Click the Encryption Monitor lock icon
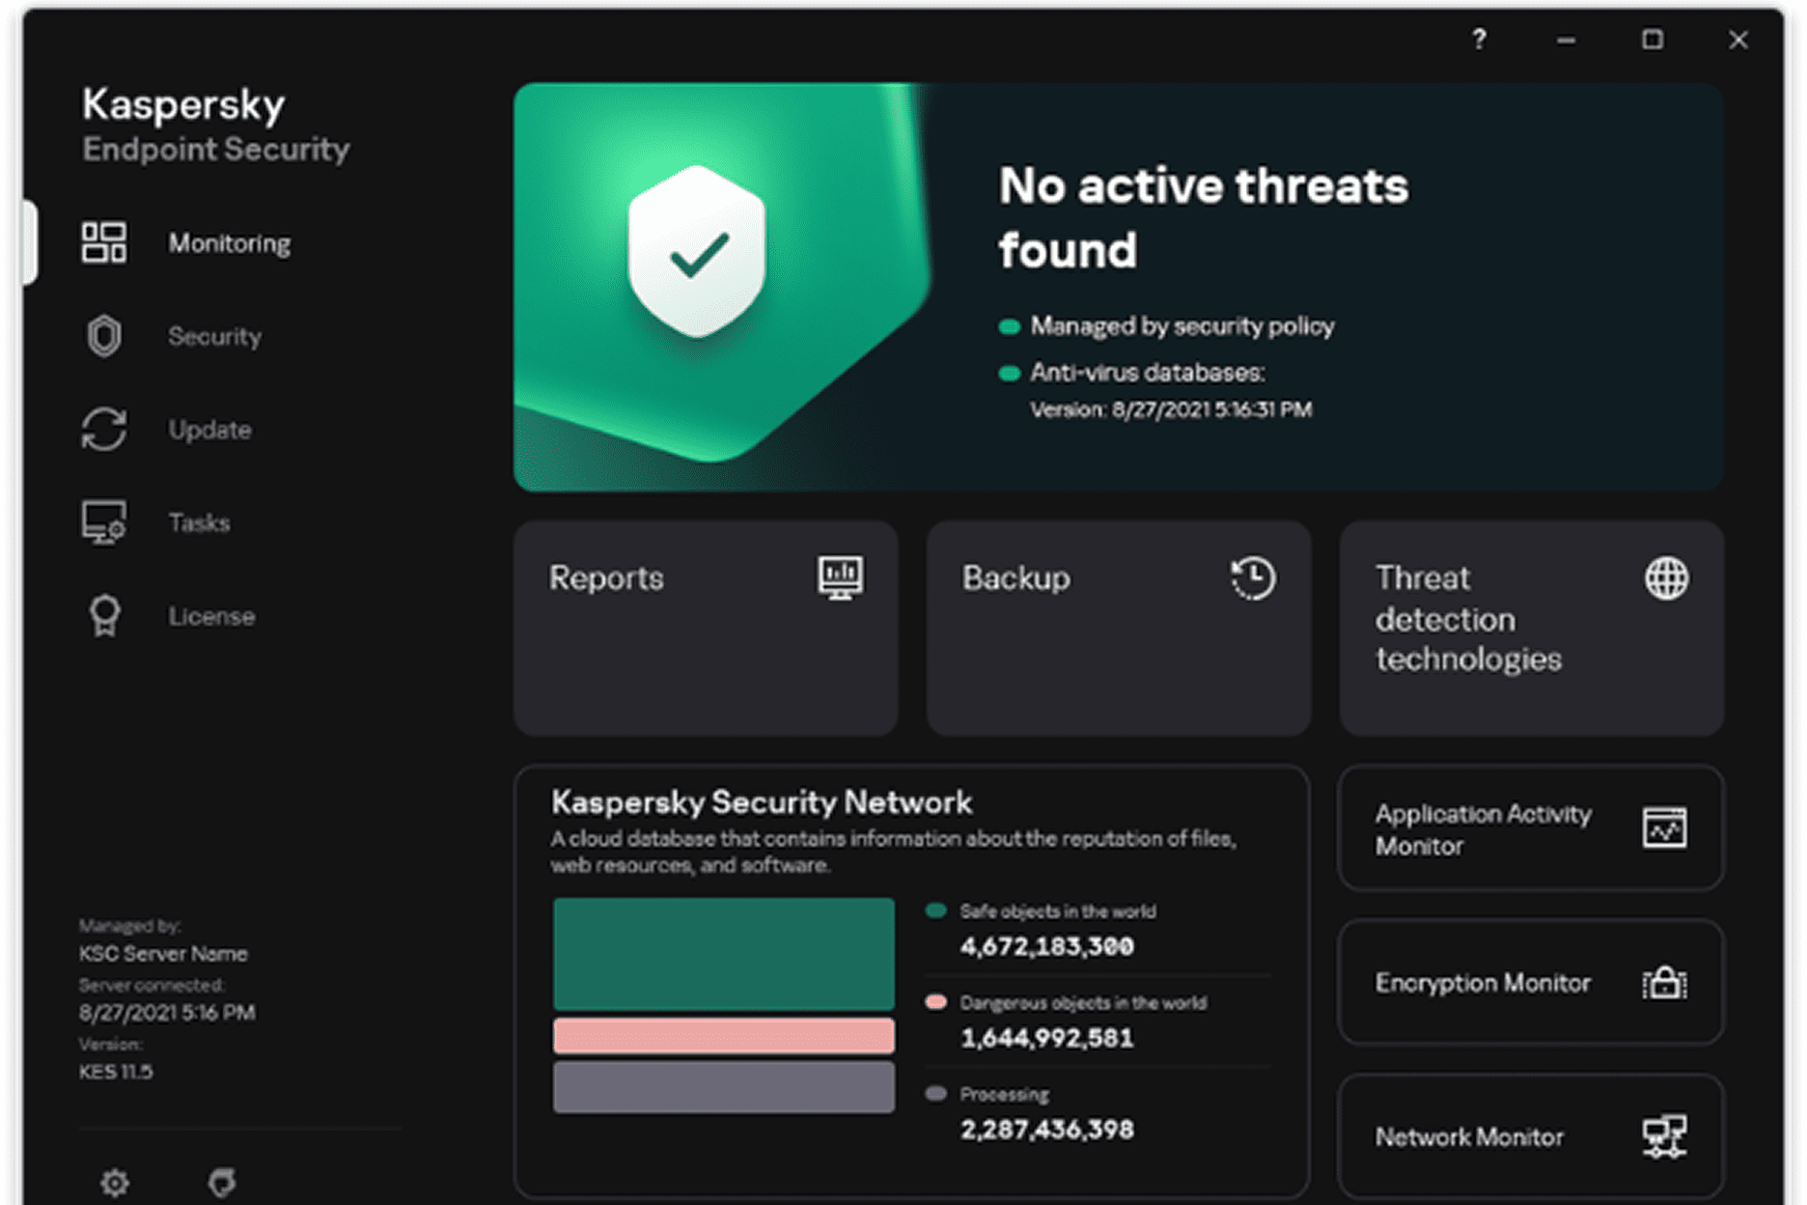Viewport: 1807px width, 1205px height. [x=1665, y=983]
